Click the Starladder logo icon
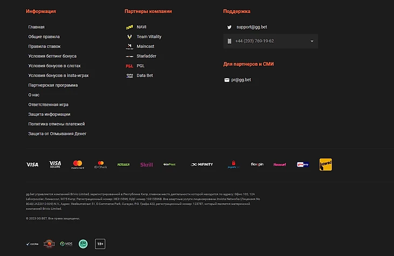Screen dimensions: 394x256 tap(130, 56)
